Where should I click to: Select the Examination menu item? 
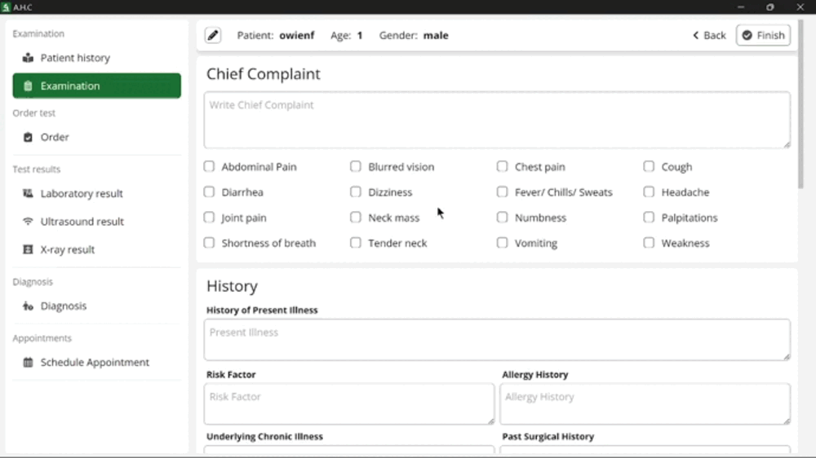tap(96, 86)
